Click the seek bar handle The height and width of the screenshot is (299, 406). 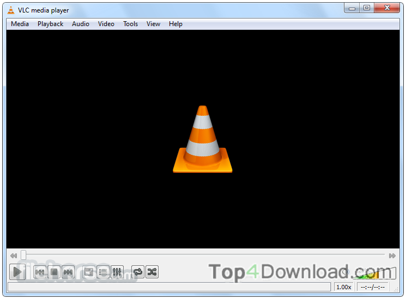click(x=23, y=254)
